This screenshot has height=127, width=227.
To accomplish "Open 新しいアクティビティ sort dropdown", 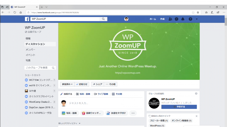I will [x=69, y=123].
